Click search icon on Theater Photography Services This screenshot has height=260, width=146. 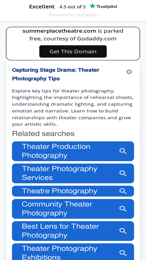(x=123, y=173)
